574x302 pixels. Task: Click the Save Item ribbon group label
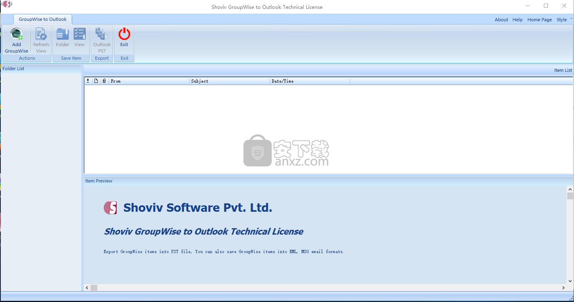(x=71, y=58)
